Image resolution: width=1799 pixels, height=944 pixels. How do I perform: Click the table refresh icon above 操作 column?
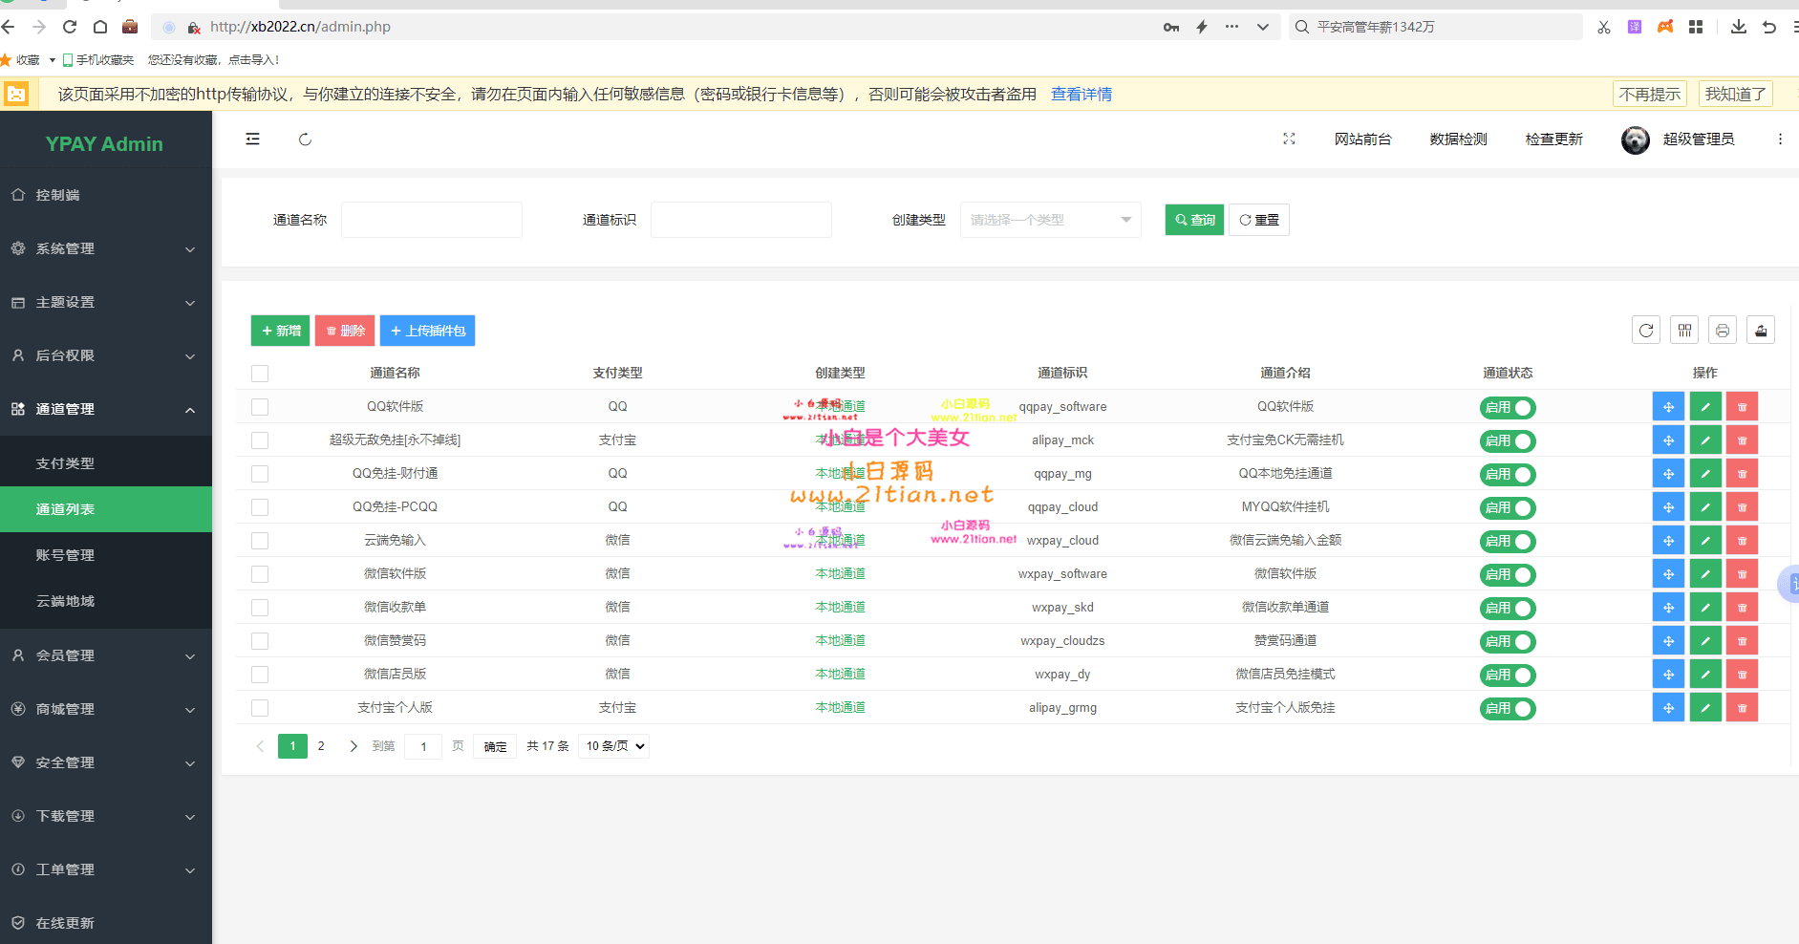pyautogui.click(x=1647, y=330)
